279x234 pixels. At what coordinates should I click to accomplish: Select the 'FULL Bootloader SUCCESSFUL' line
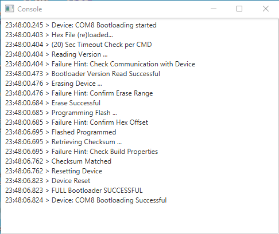[x=74, y=191]
